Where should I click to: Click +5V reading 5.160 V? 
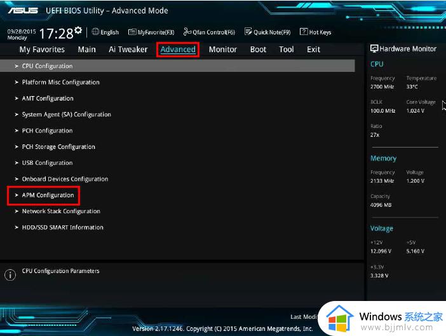coord(416,251)
